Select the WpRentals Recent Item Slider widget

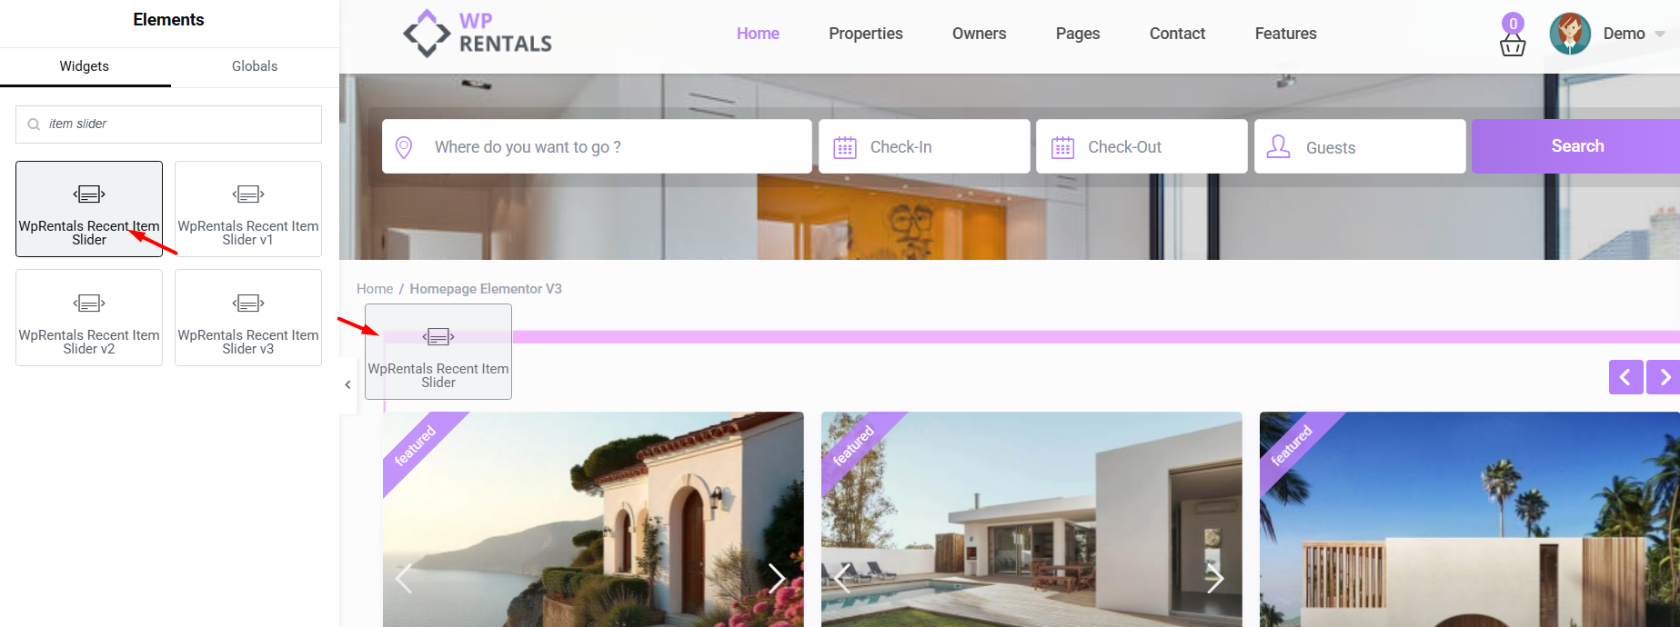point(89,209)
